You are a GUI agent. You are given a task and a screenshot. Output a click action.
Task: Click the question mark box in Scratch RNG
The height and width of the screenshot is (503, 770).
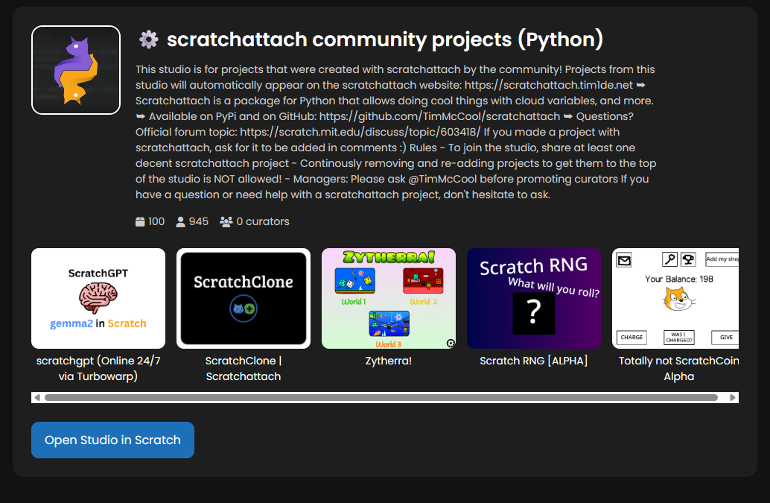tap(534, 314)
